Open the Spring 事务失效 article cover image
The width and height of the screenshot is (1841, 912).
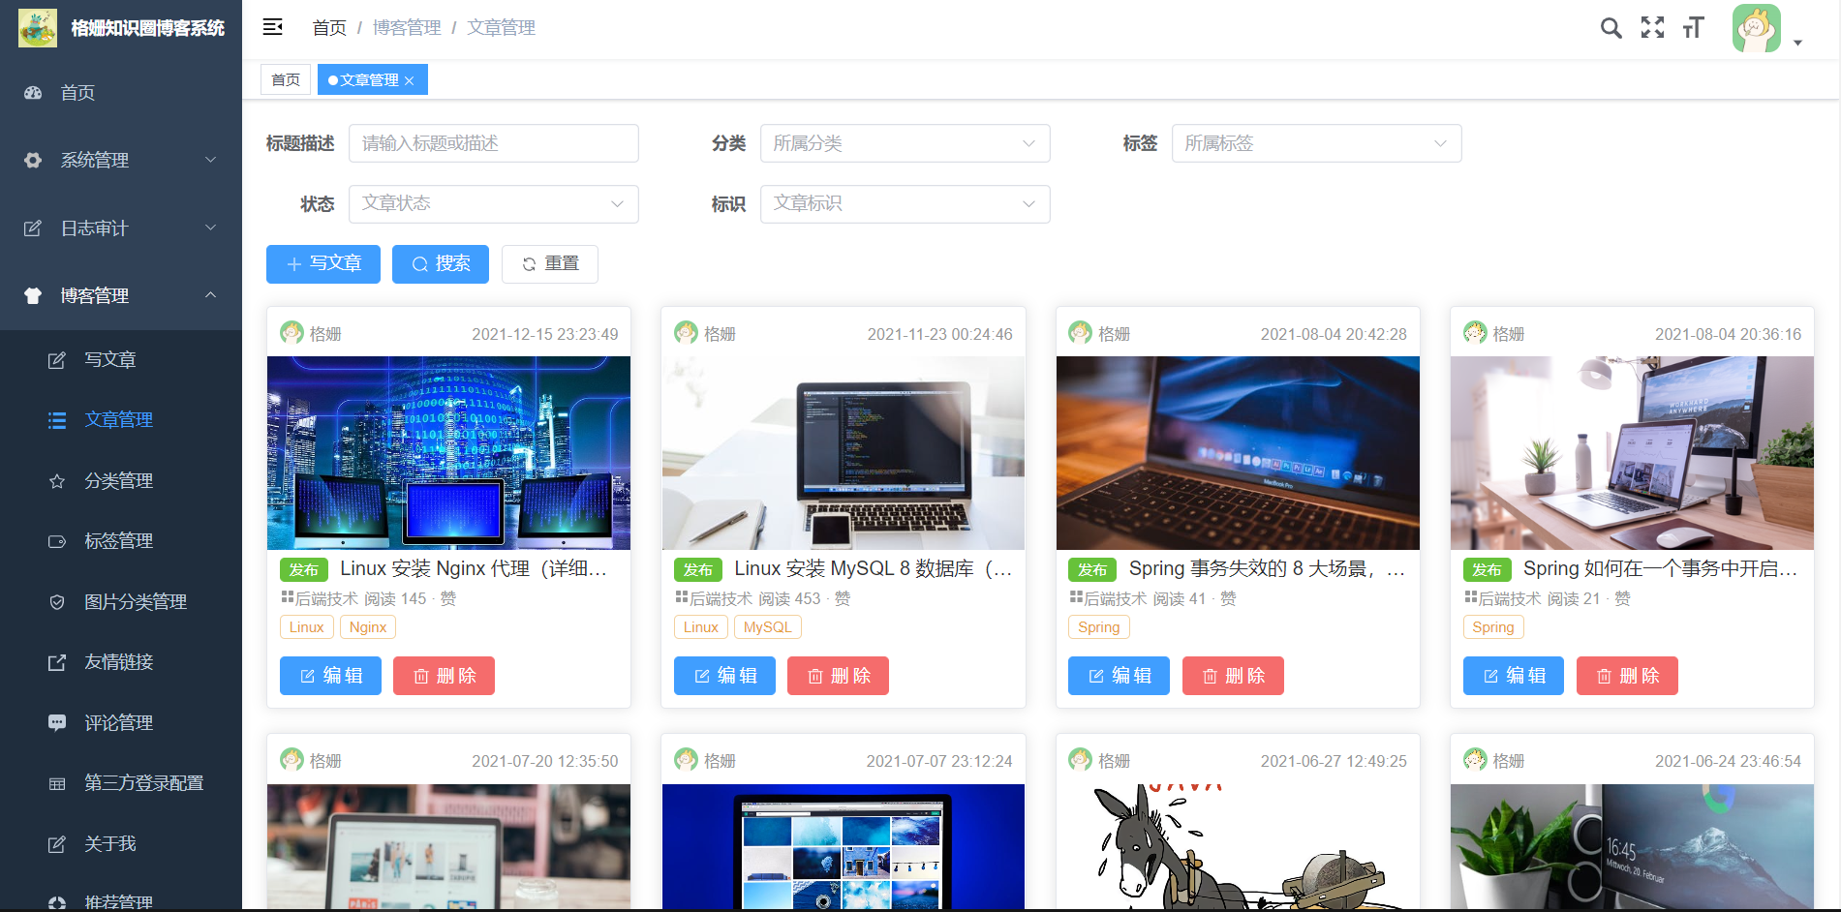point(1238,453)
